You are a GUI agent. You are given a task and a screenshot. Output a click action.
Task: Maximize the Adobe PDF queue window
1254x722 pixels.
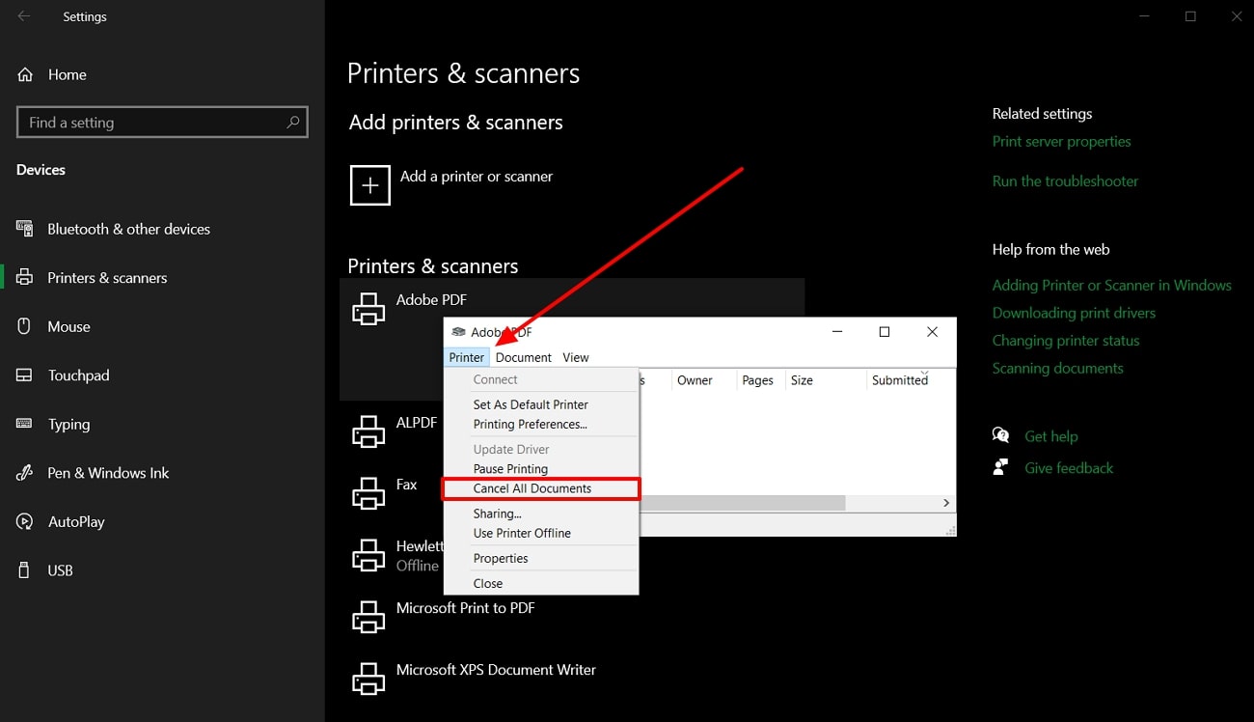[x=885, y=332]
